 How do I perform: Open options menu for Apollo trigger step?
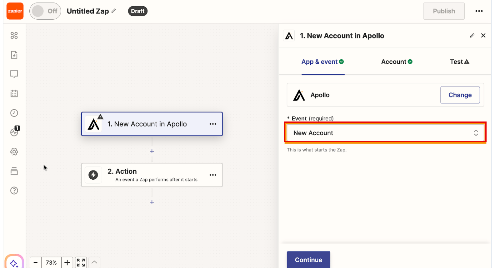[x=213, y=124]
